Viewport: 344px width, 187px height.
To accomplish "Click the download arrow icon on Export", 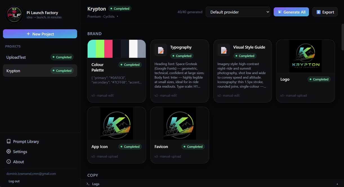I will (x=318, y=12).
